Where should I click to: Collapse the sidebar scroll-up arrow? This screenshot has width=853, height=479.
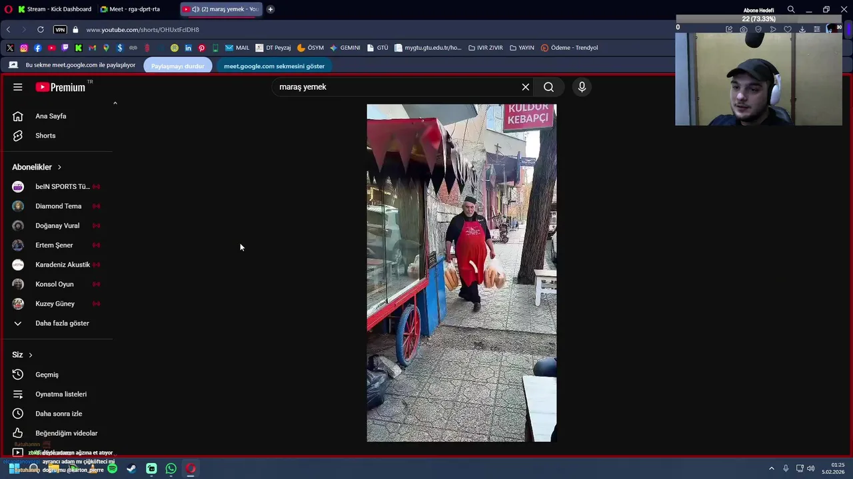coord(115,103)
